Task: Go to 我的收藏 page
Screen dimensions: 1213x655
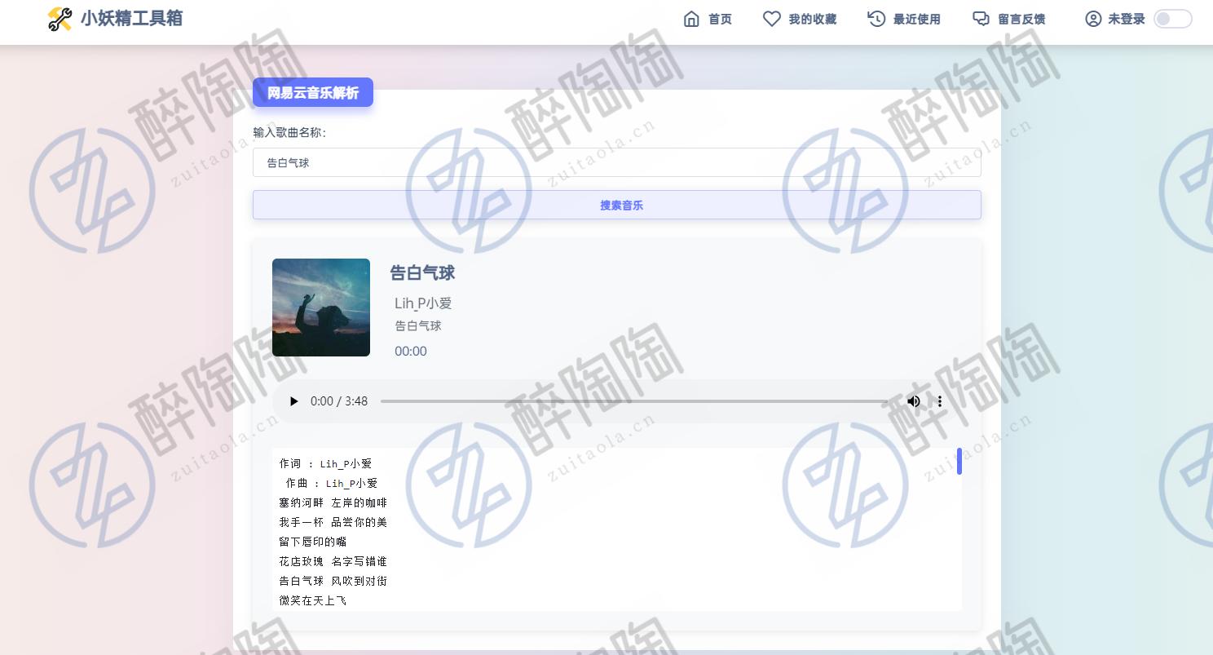Action: click(812, 19)
